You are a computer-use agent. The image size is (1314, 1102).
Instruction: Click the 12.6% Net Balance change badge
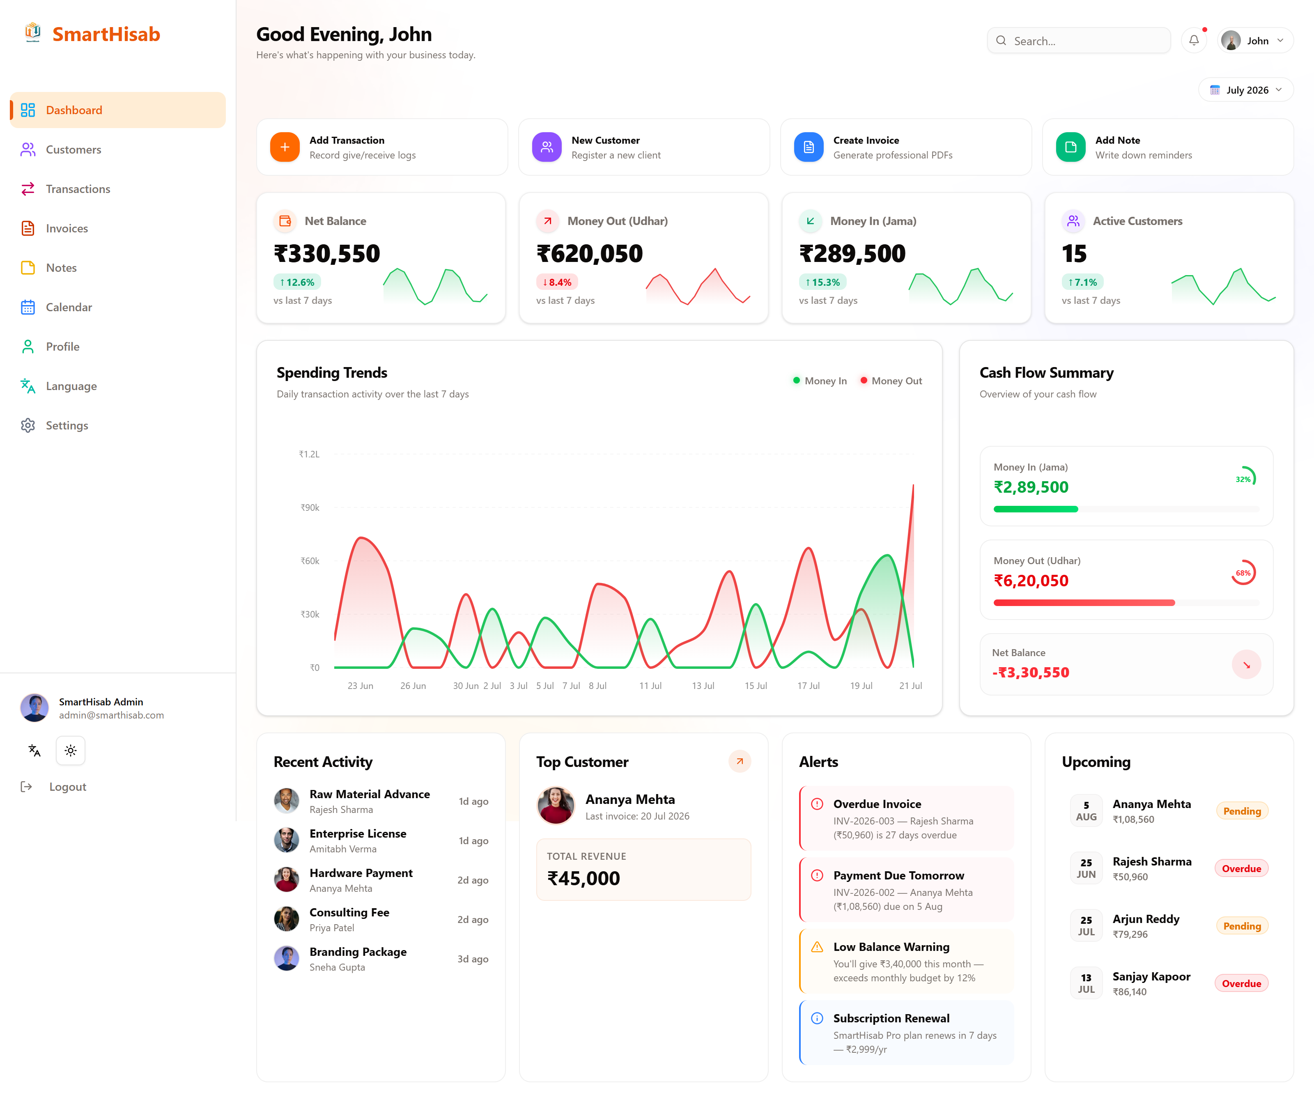click(297, 282)
